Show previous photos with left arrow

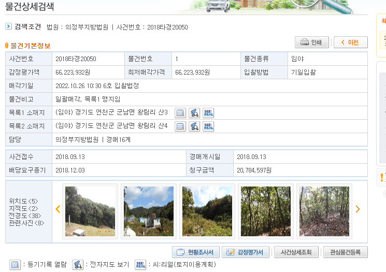point(58,209)
